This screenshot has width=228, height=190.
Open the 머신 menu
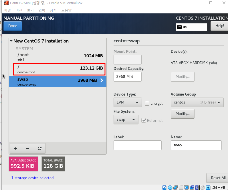pyautogui.click(x=19, y=10)
